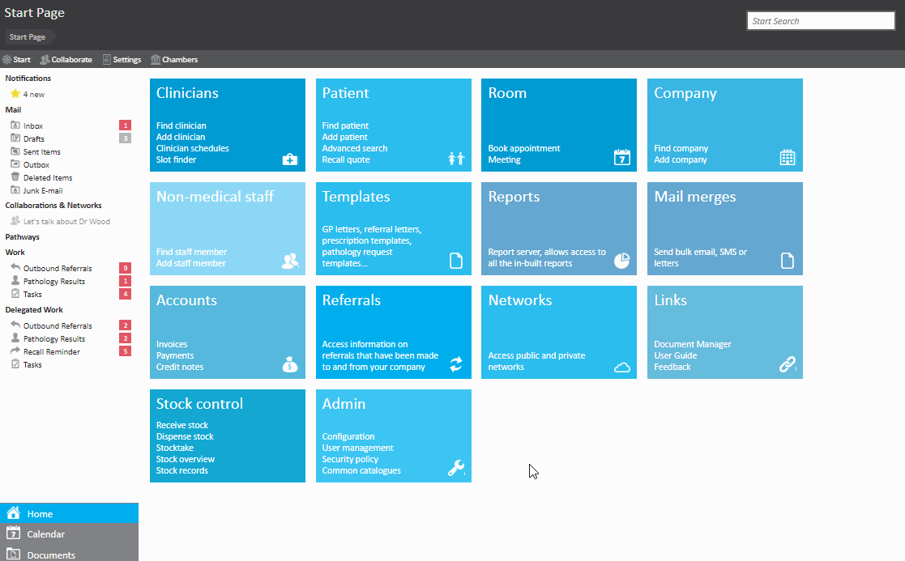
Task: View the 4 new notifications
Action: click(x=33, y=95)
